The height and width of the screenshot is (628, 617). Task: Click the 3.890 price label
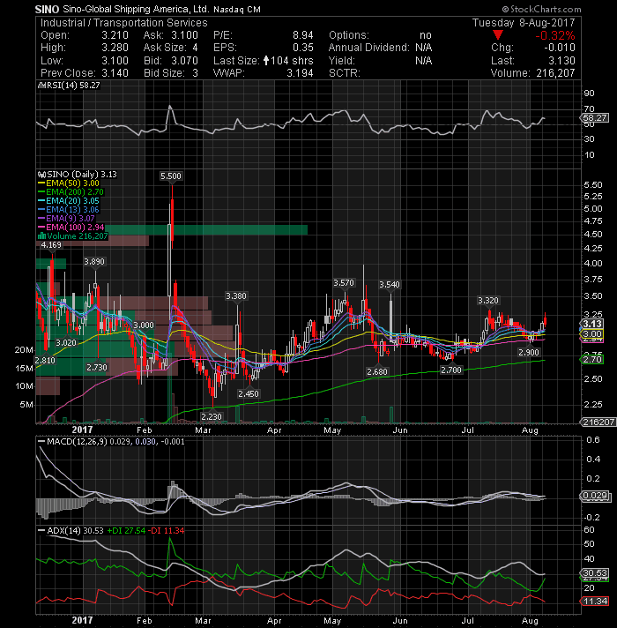pyautogui.click(x=94, y=262)
